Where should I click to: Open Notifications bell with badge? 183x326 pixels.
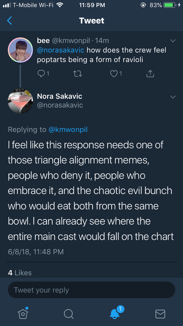(115, 314)
